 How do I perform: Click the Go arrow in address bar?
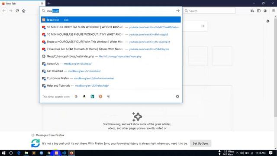point(178,11)
